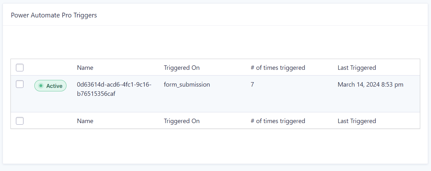
Task: Sort by Triggered On in the header
Action: click(182, 68)
